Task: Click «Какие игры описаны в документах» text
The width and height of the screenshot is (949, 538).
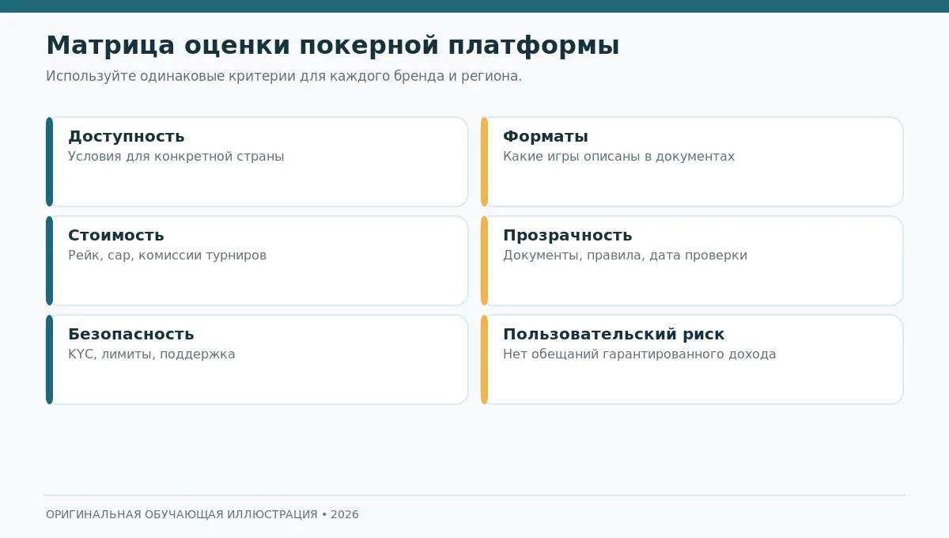Action: (618, 157)
